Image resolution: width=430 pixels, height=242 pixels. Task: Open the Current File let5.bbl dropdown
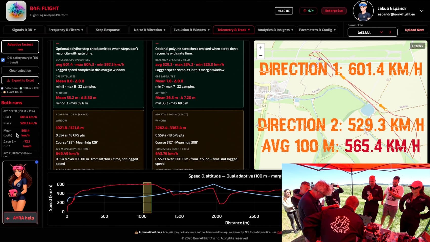point(372,32)
